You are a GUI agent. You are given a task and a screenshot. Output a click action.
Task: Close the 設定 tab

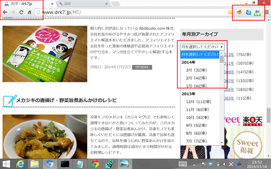pos(107,4)
